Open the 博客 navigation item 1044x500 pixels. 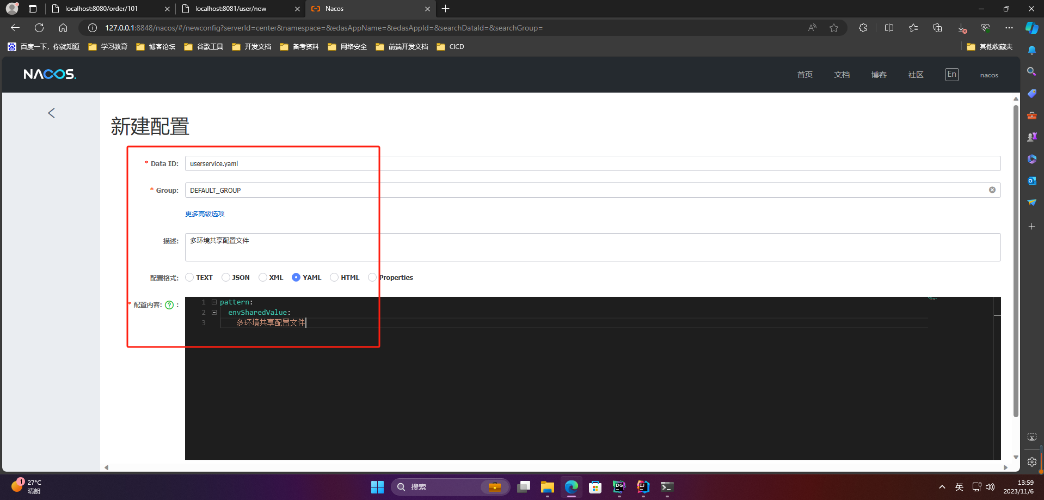879,75
